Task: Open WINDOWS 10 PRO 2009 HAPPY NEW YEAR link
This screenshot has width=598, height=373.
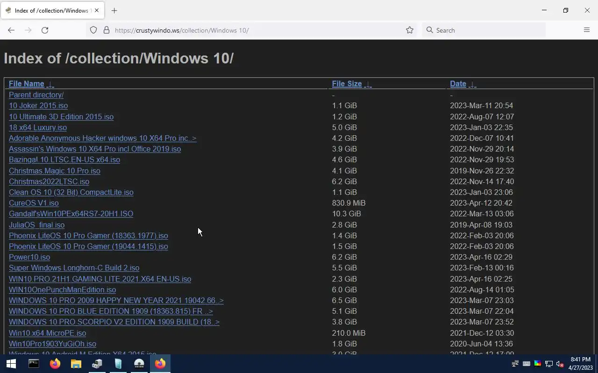Action: coord(116,300)
